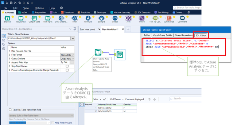Click the Gender column header

130,105
